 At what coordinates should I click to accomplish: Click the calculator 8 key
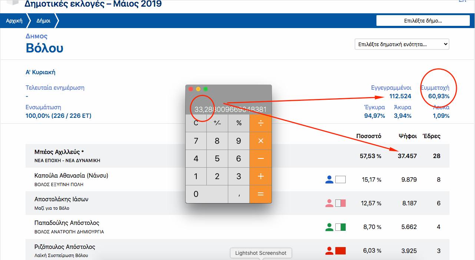pyautogui.click(x=217, y=141)
